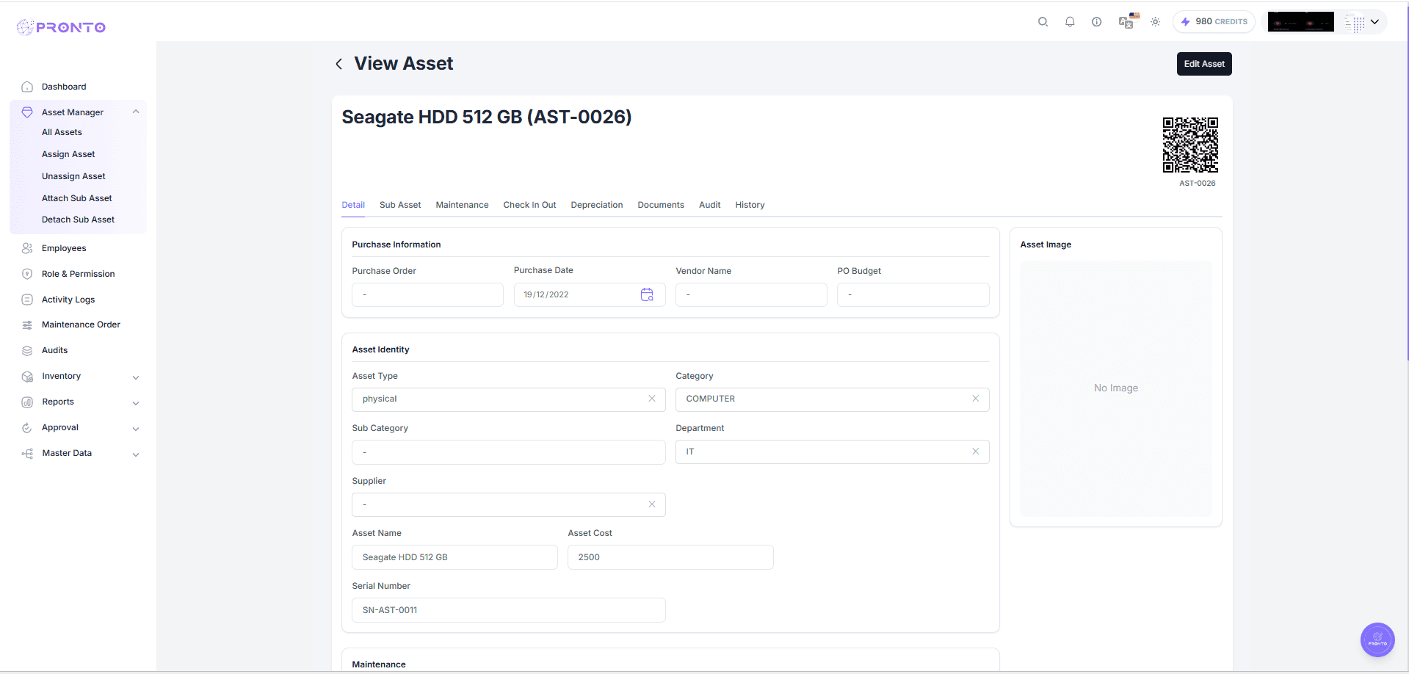Open the language translate selector
Screen dimensions: 1409x674
coord(1126,21)
